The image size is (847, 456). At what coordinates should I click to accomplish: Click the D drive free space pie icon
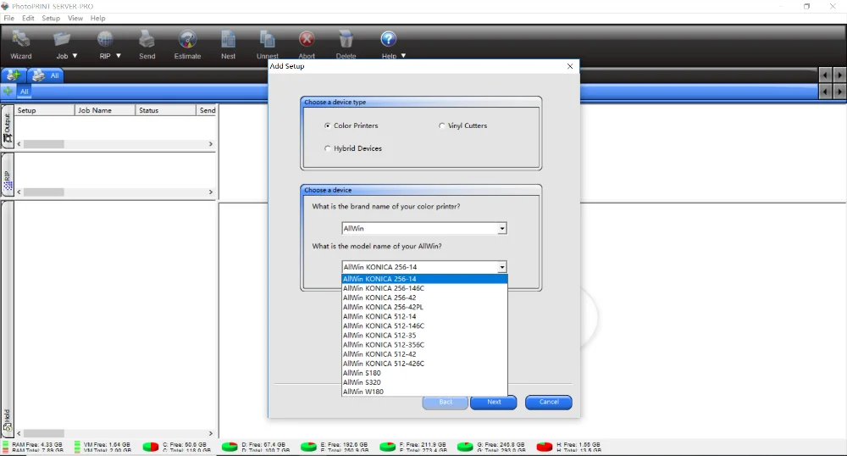(230, 447)
